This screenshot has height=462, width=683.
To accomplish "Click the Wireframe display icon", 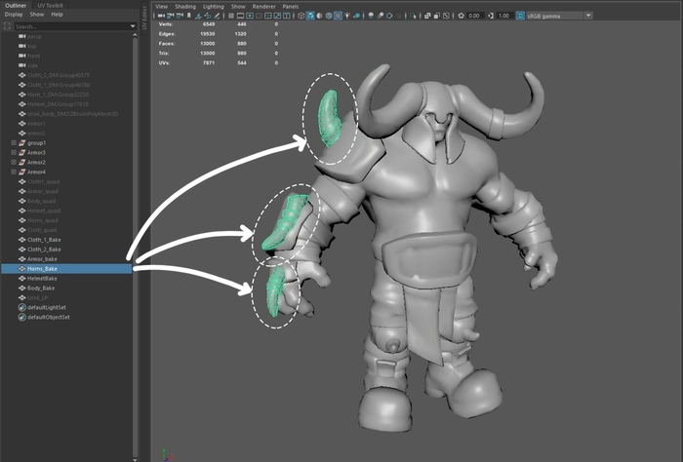I will 301,16.
